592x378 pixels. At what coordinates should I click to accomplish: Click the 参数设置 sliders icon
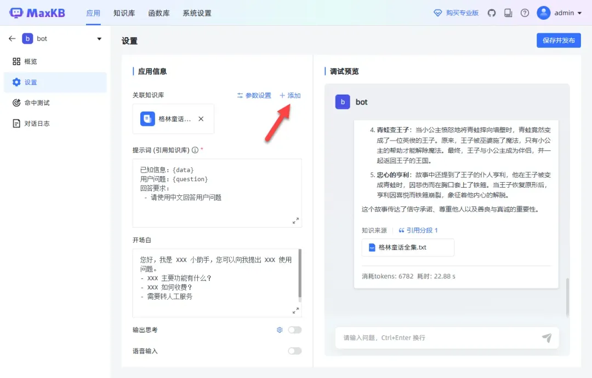[240, 95]
